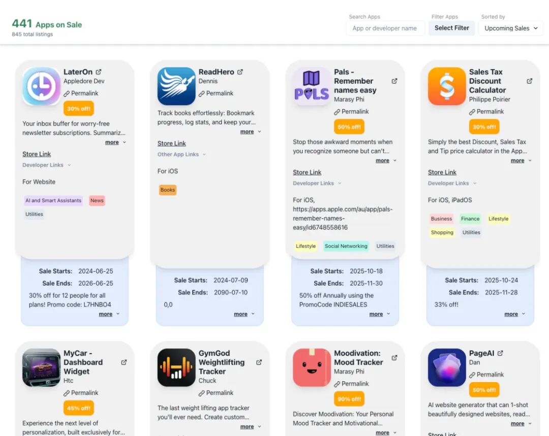
Task: Click the Books tag on ReadHero
Action: (167, 190)
